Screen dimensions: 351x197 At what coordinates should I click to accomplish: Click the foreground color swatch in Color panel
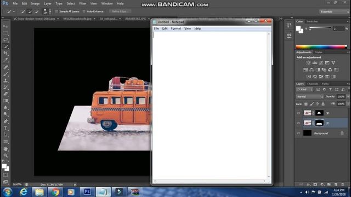pos(298,28)
